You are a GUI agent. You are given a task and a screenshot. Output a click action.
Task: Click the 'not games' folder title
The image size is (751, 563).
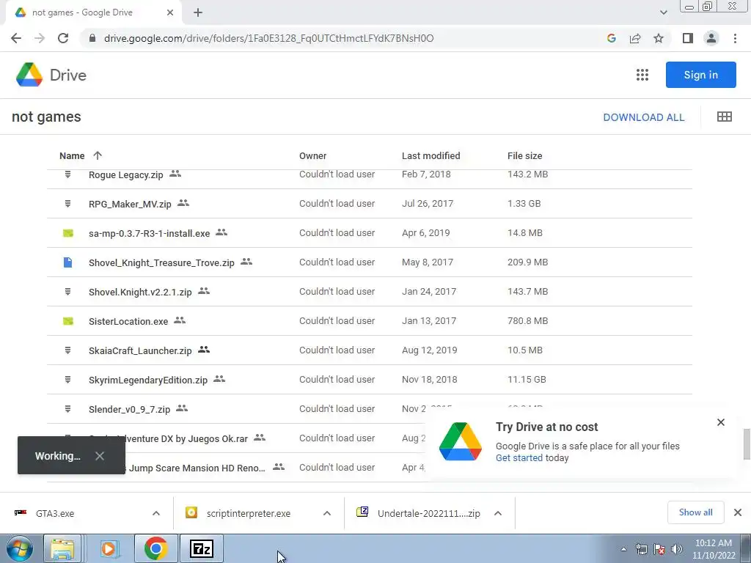[46, 117]
